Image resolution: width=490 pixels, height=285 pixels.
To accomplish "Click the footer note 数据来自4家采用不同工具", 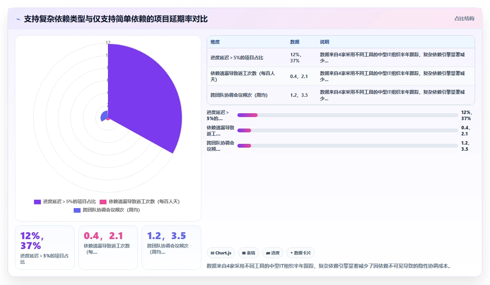I will click(328, 266).
